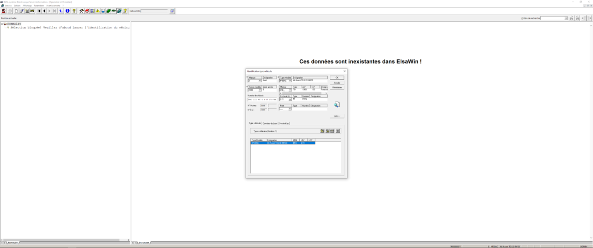Select the Document tab at bottom
The image size is (593, 248).
tap(144, 242)
